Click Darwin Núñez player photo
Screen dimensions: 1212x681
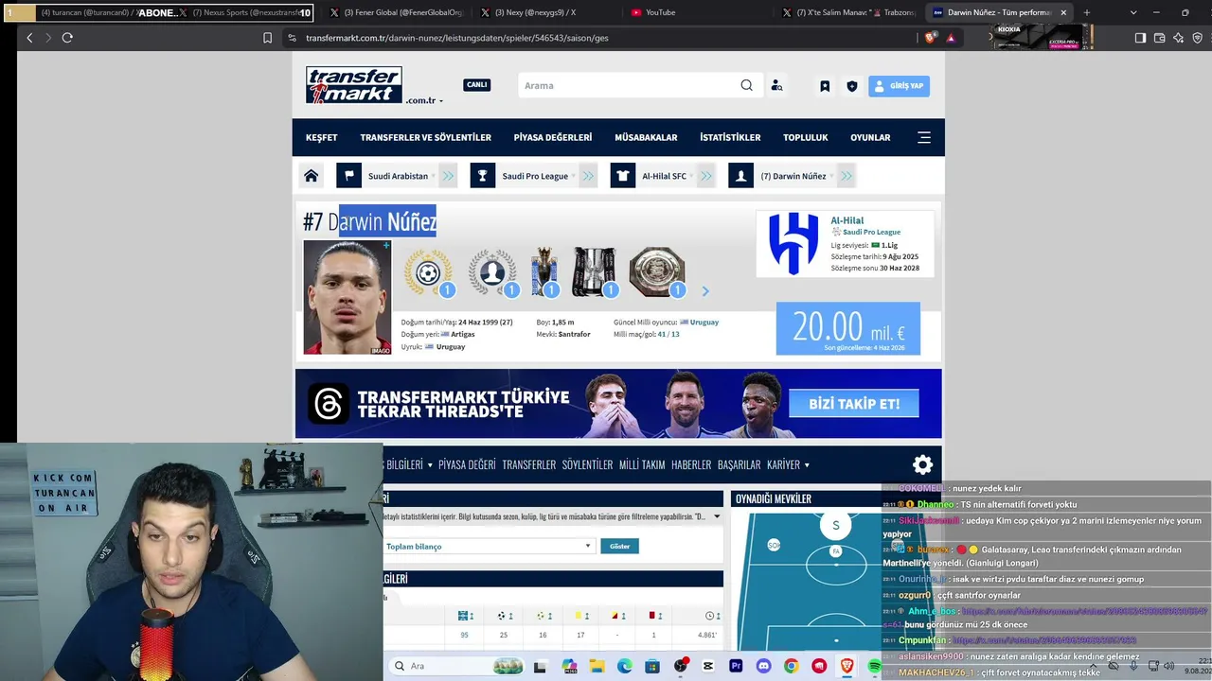[347, 297]
